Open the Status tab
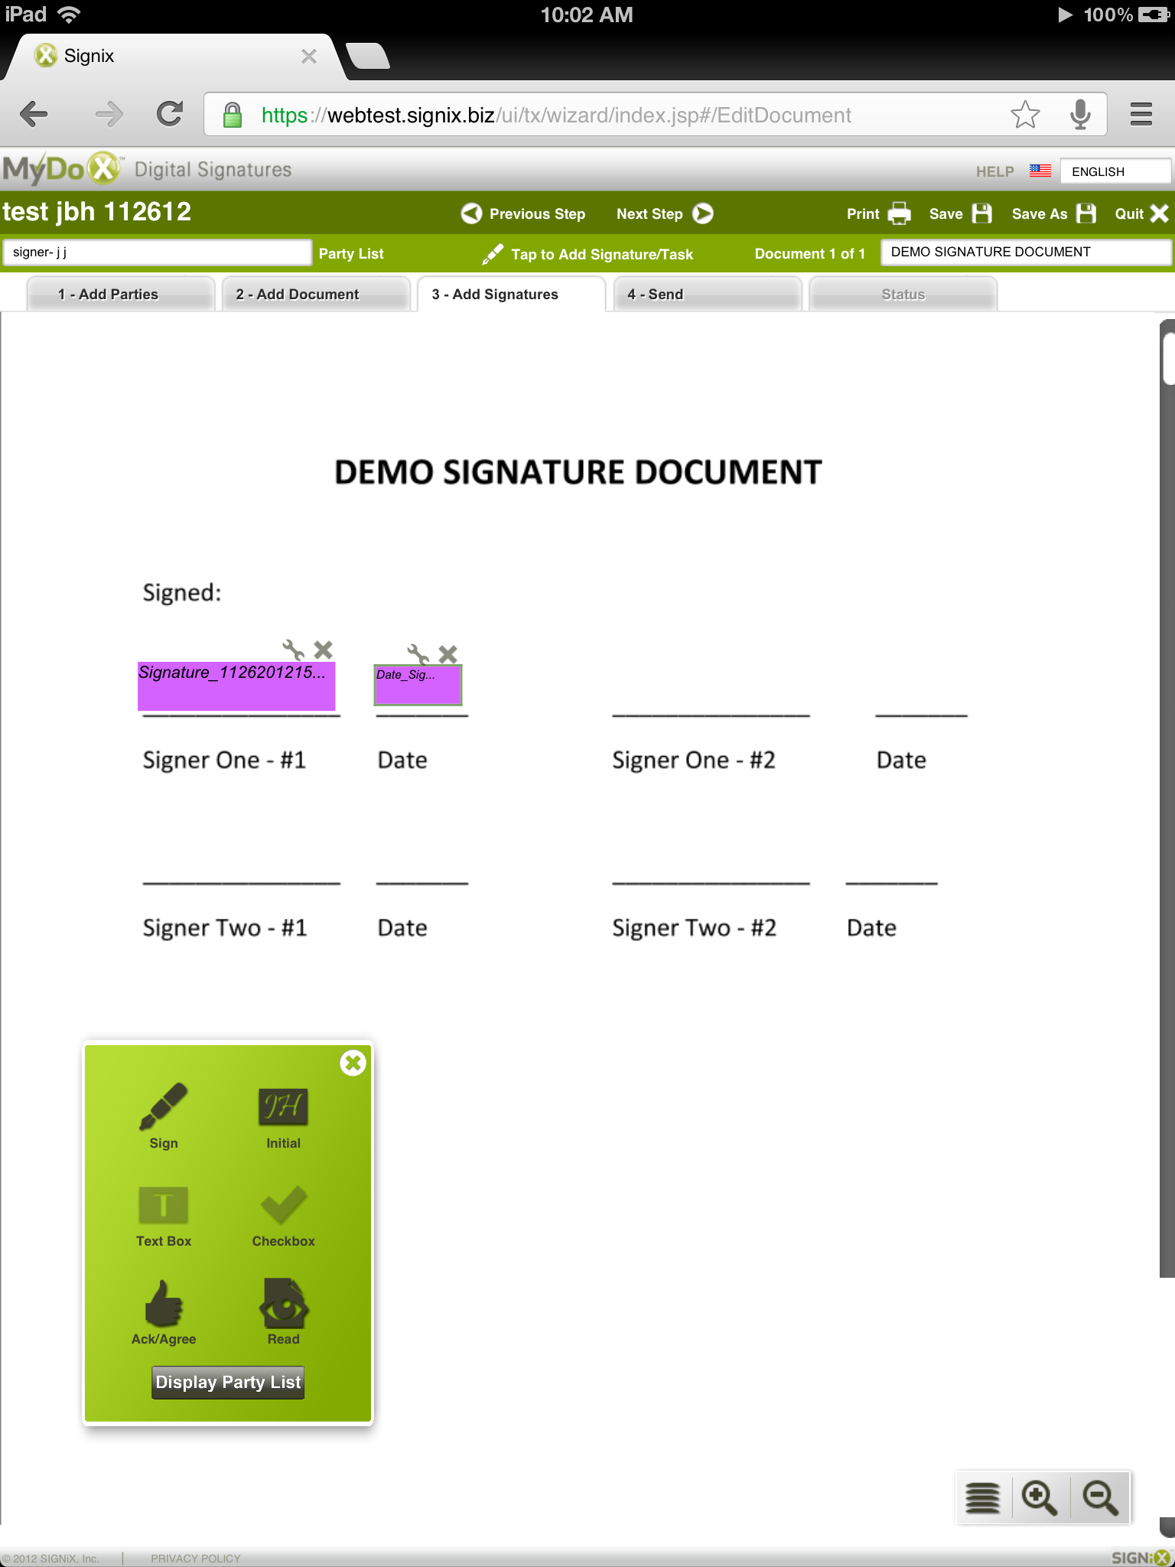Image resolution: width=1175 pixels, height=1567 pixels. coord(903,295)
